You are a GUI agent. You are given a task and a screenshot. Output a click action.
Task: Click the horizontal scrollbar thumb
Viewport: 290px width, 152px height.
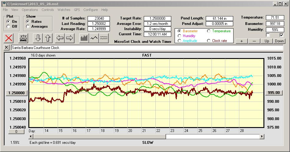[x=100, y=136]
